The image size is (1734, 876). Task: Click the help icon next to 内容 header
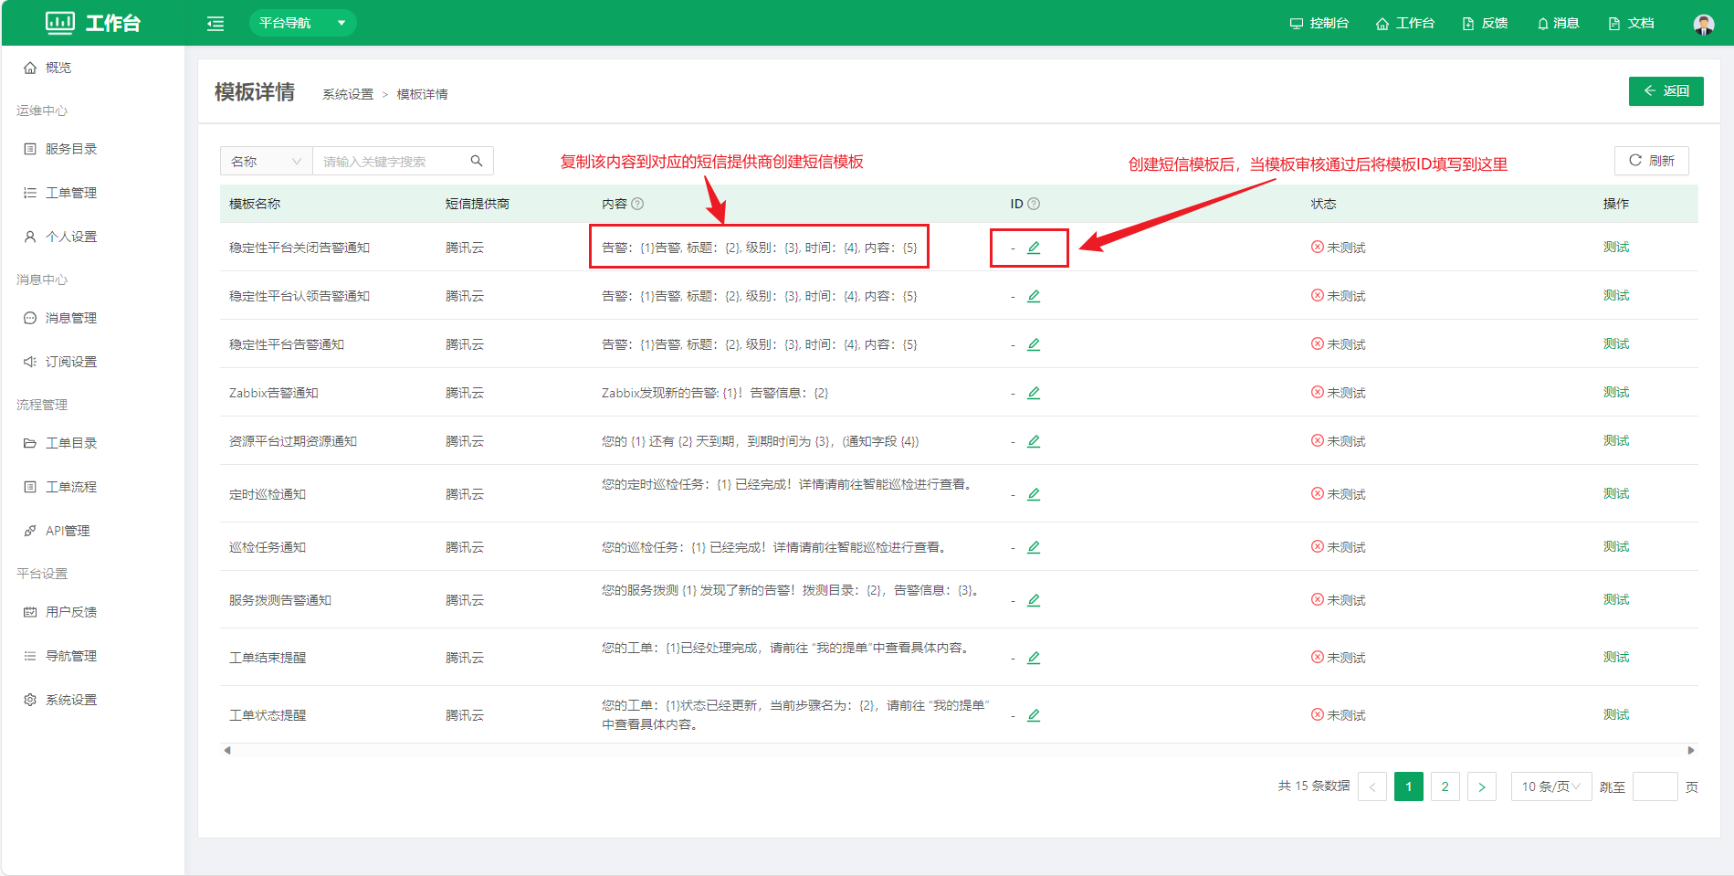[x=637, y=204]
